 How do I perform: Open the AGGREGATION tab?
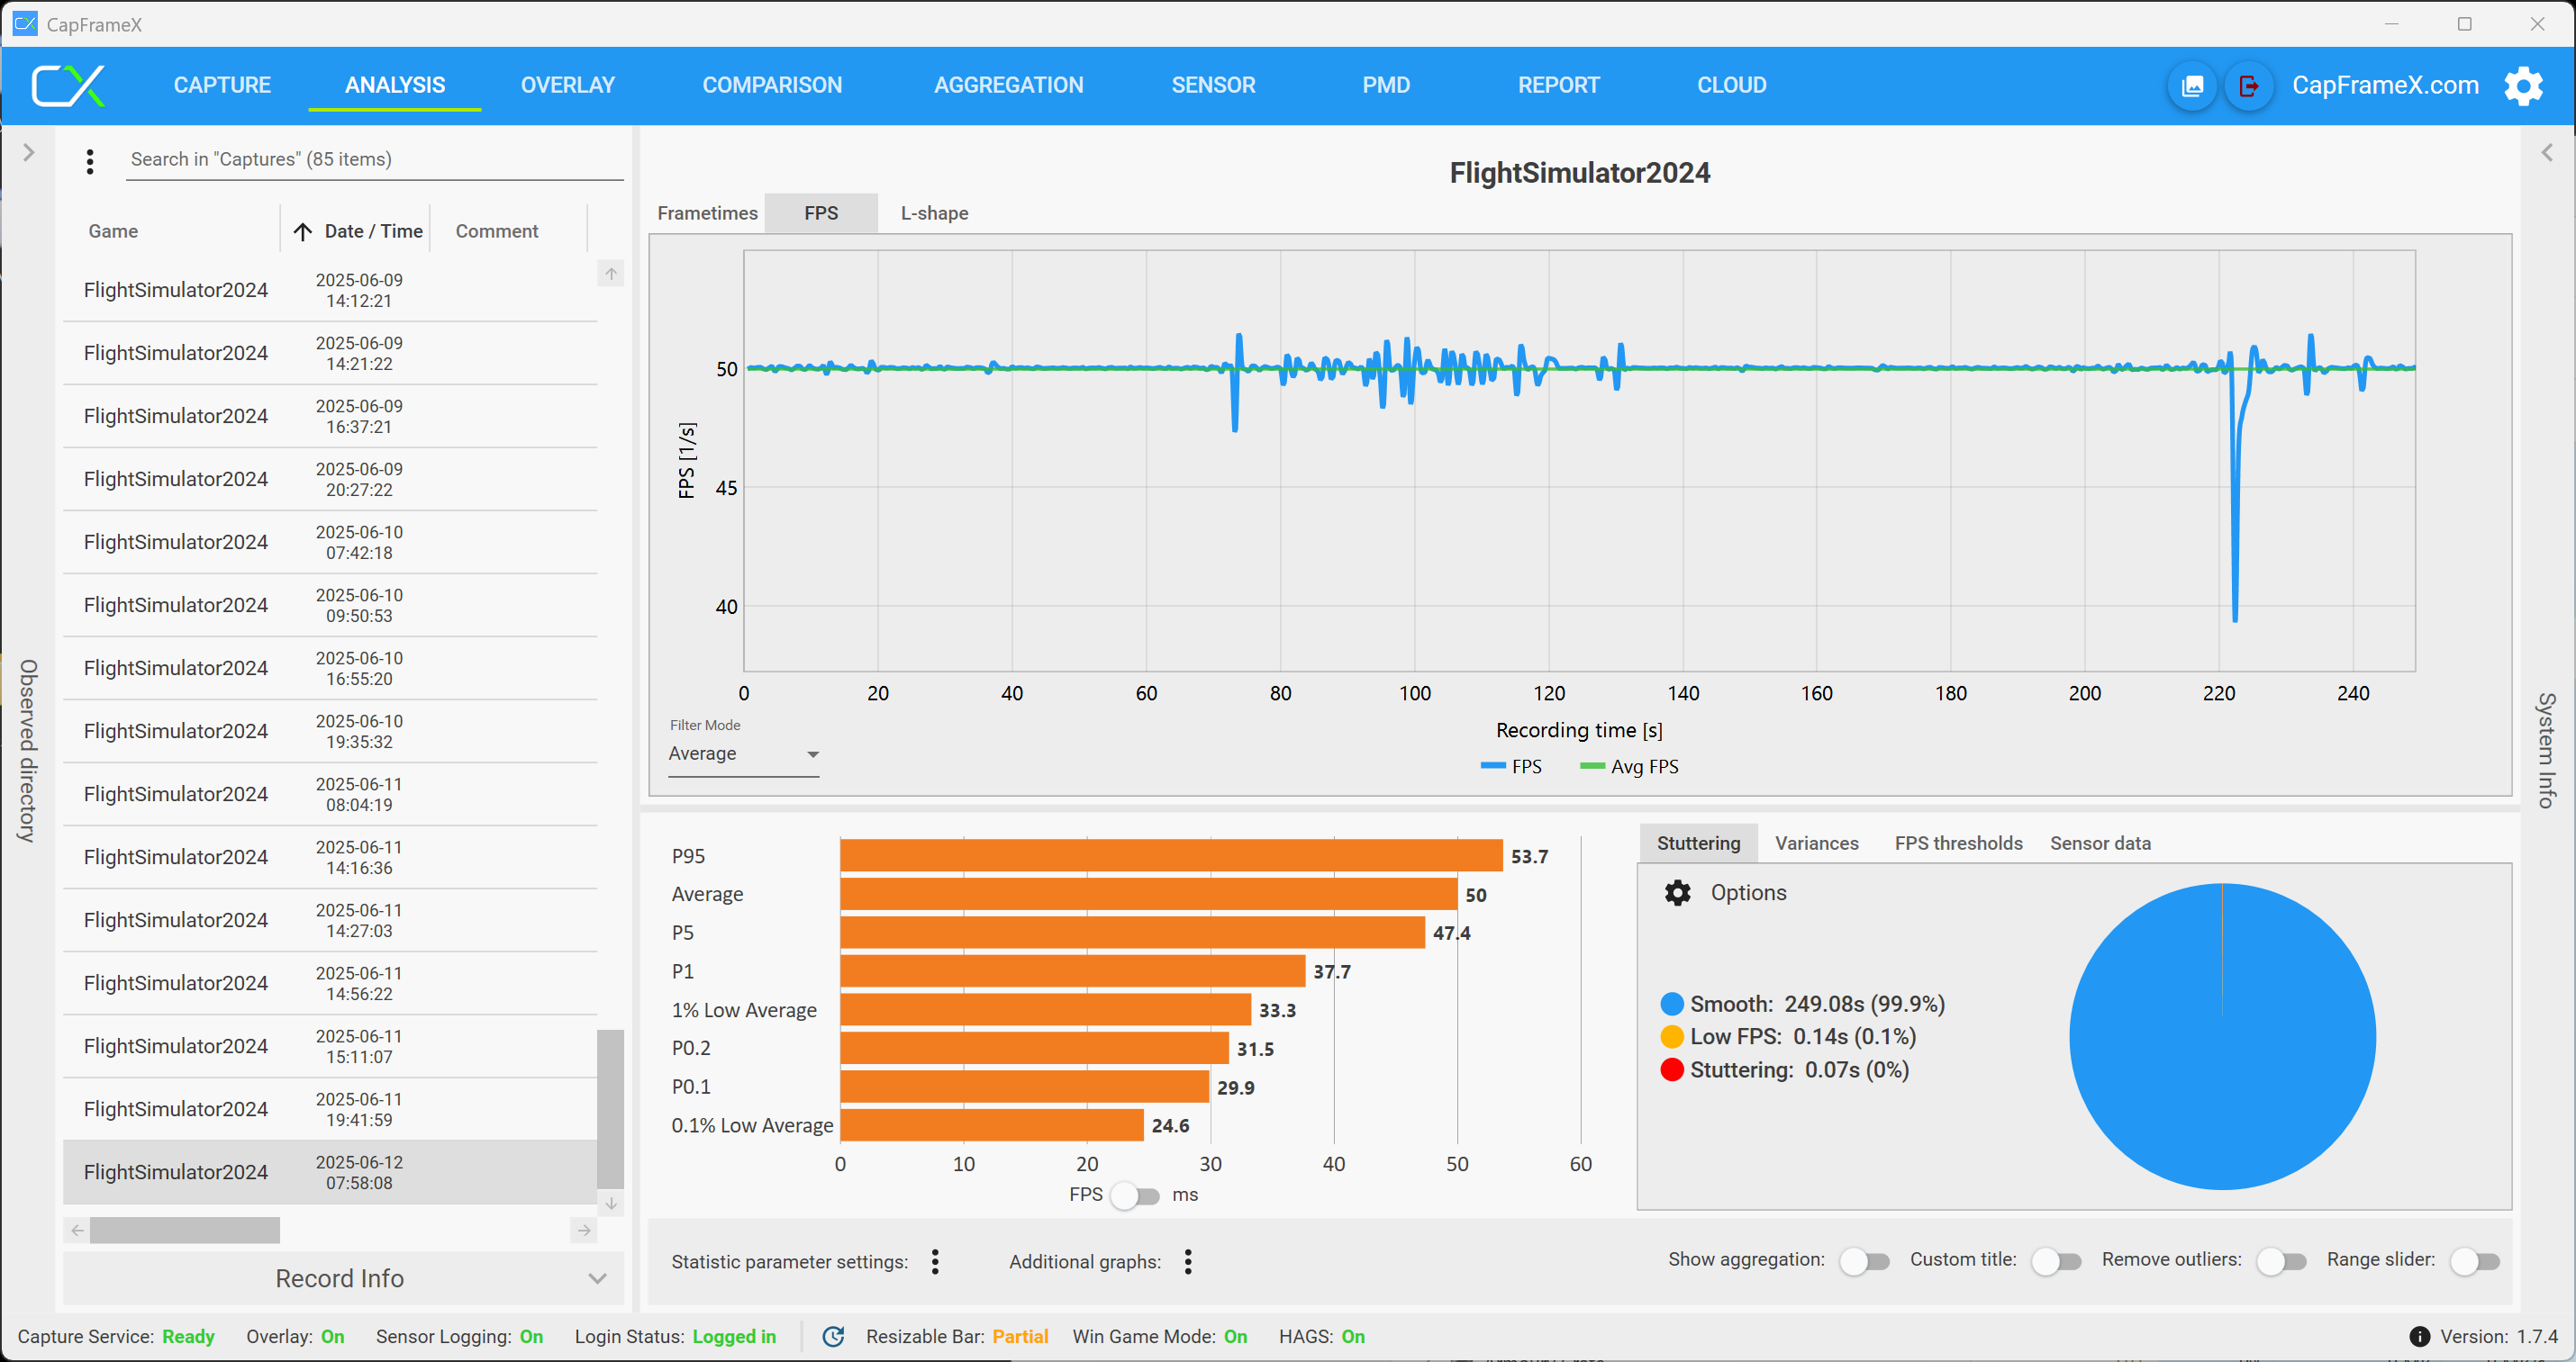tap(1008, 86)
